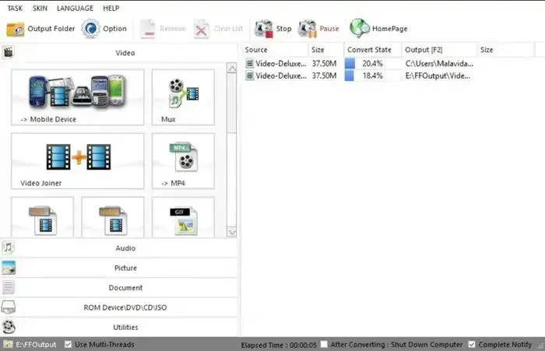Disable the Complete Notify checkbox

pyautogui.click(x=472, y=344)
